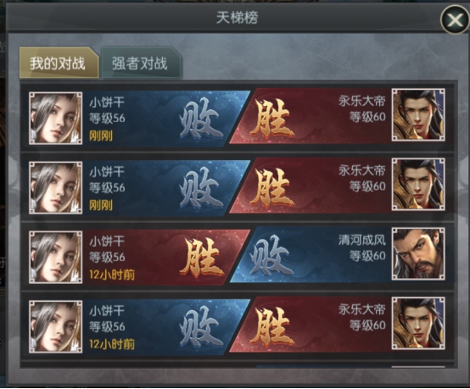Click the 胜 icon in first match
The image size is (470, 389).
(x=271, y=118)
